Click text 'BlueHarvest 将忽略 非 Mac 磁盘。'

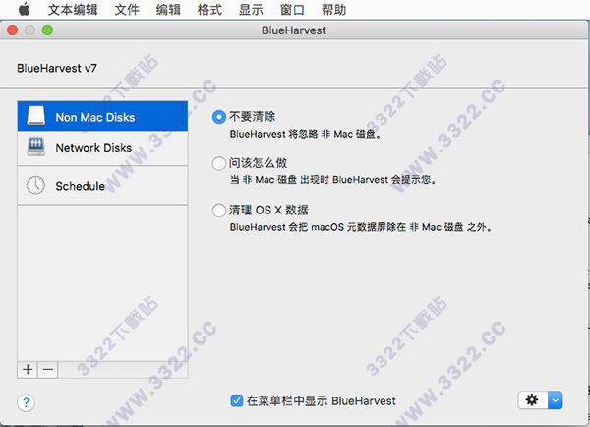(305, 134)
